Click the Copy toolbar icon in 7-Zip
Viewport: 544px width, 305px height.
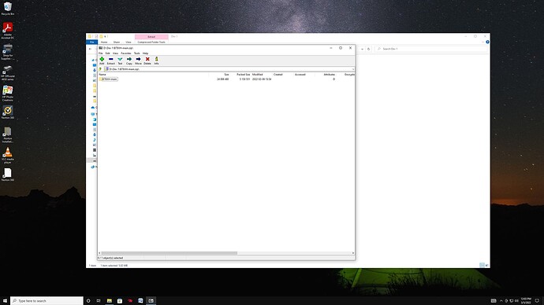[129, 61]
